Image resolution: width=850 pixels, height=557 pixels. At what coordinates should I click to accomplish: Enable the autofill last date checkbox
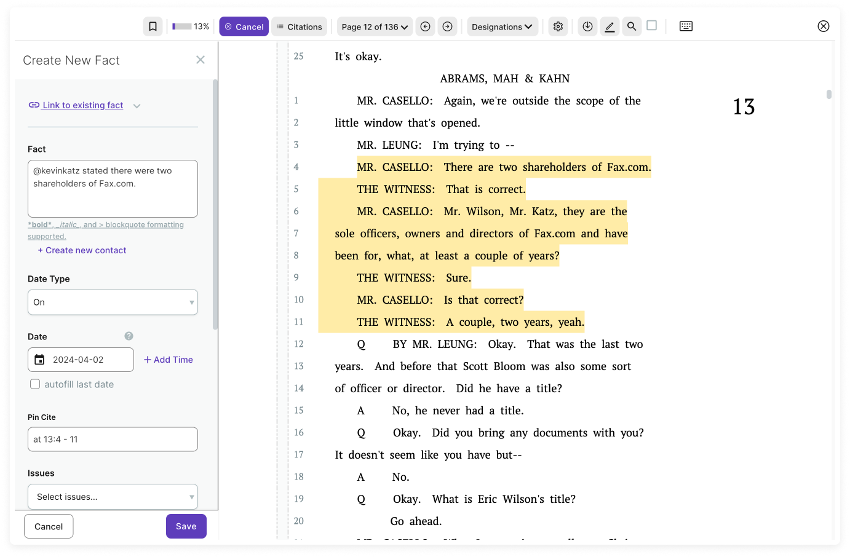coord(35,384)
